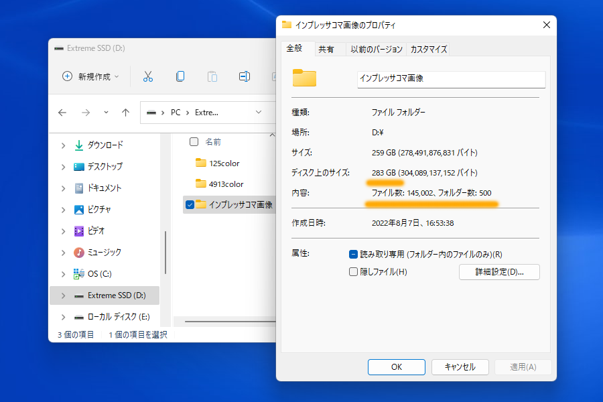Viewport: 603px width, 402px height.
Task: Go back with the left arrow
Action: (62, 113)
